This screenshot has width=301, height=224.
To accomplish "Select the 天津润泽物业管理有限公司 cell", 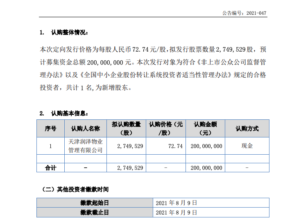I will [x=86, y=146].
